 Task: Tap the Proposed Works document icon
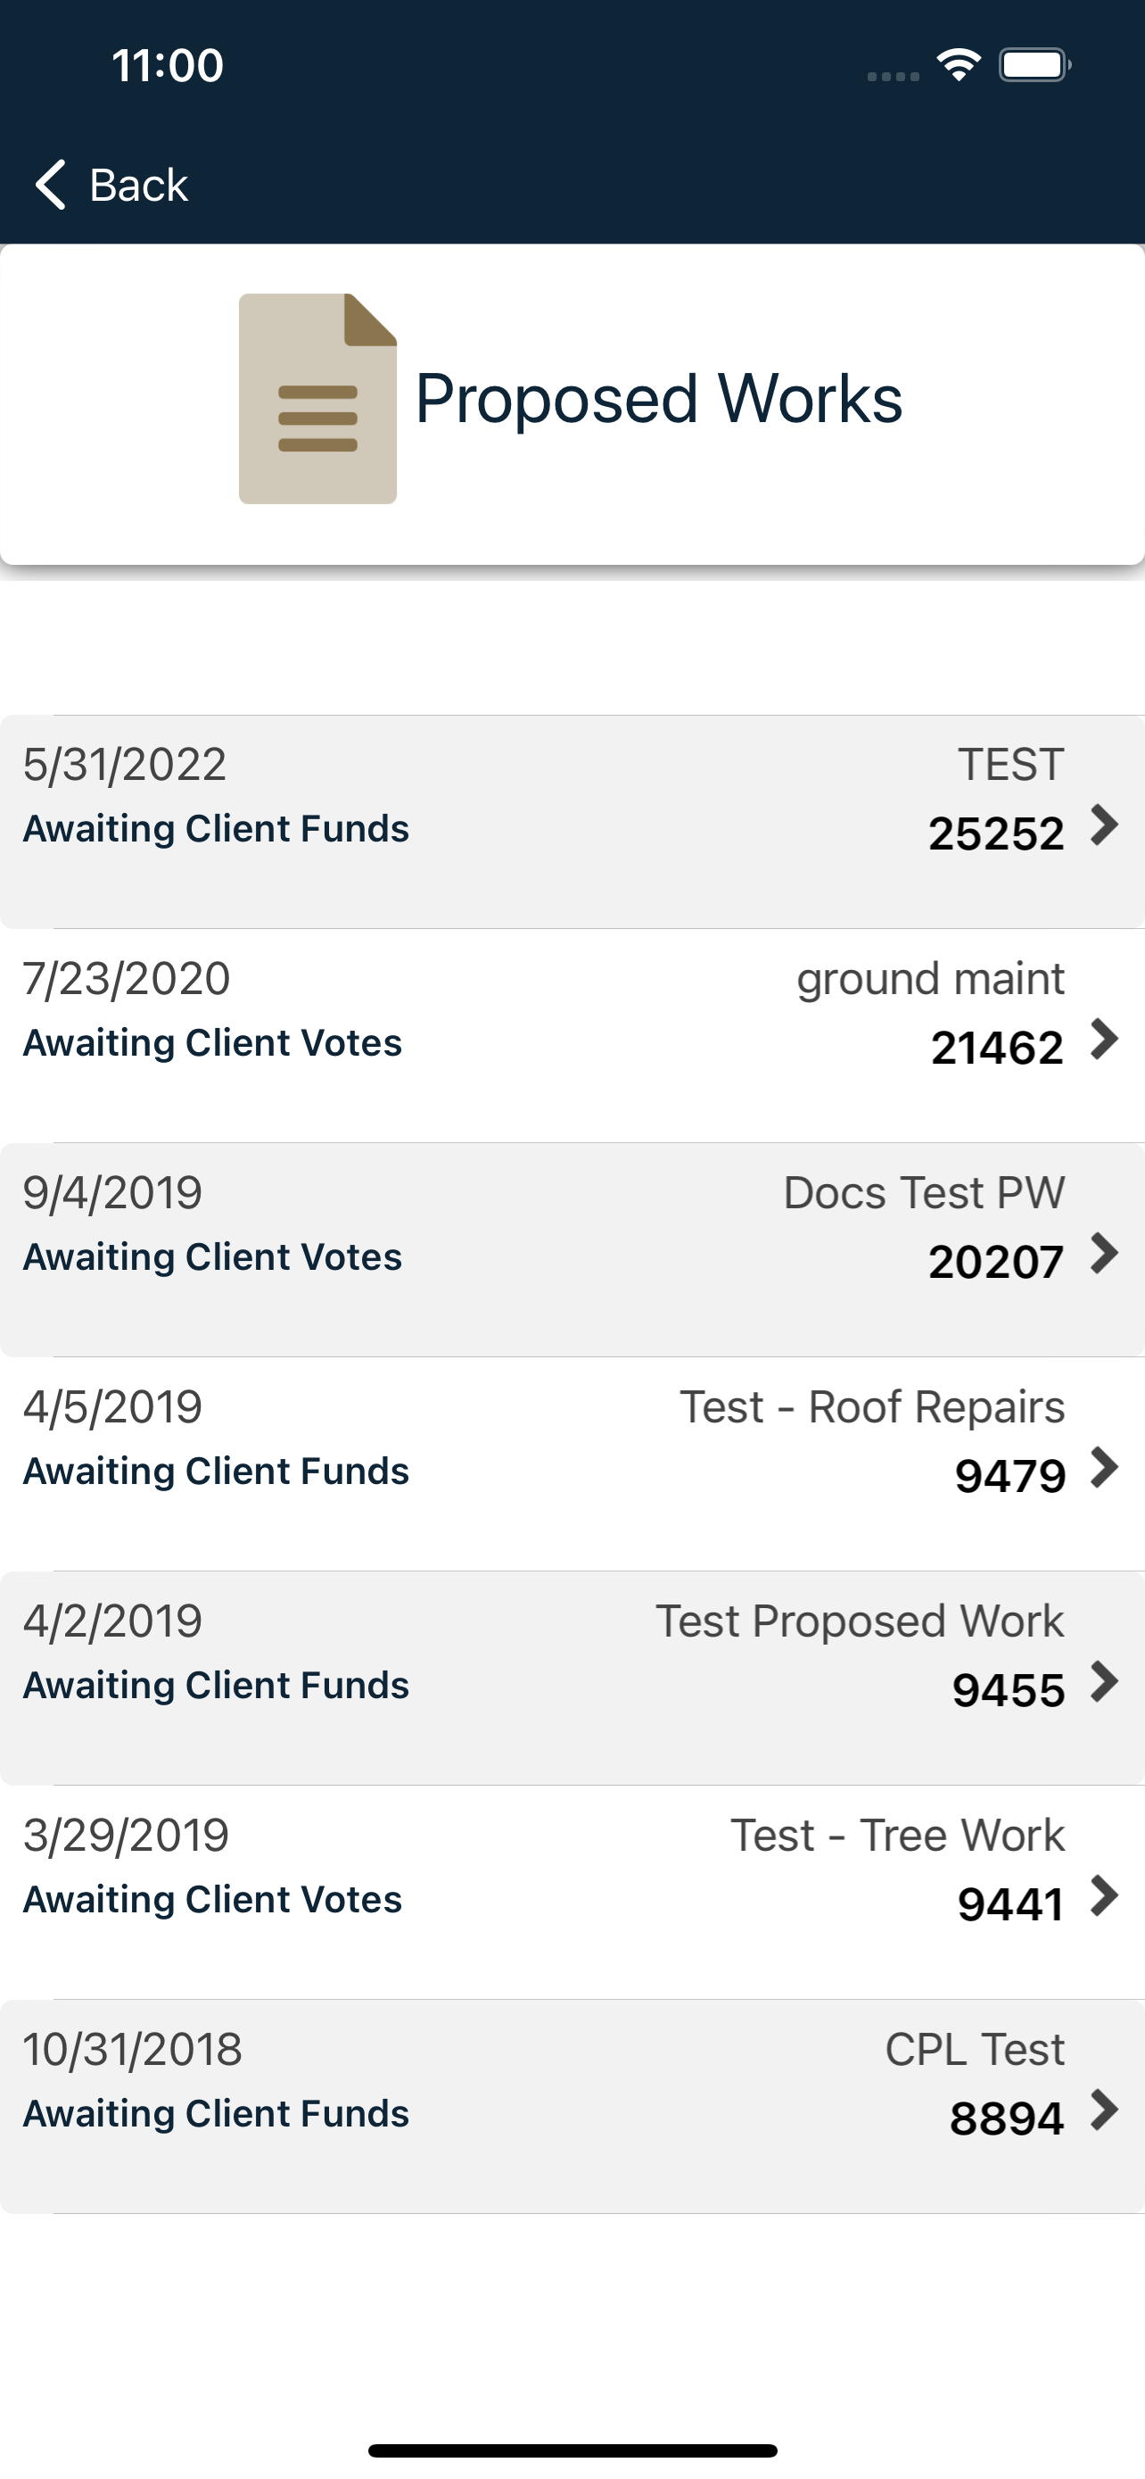click(317, 398)
